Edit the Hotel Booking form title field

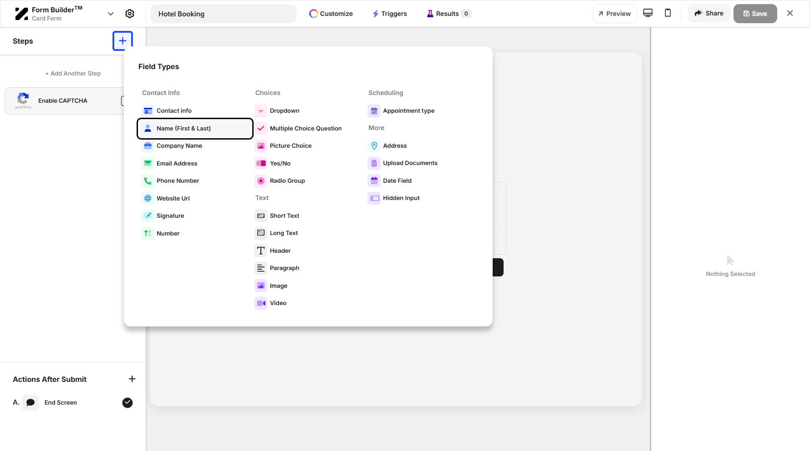click(x=224, y=14)
